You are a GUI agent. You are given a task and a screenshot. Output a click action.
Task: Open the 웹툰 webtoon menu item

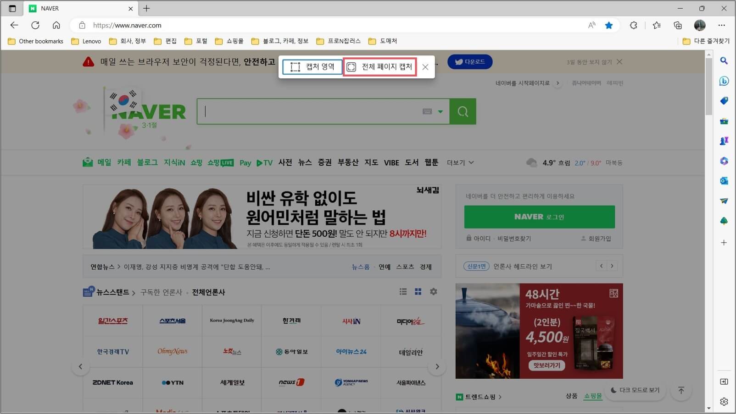click(431, 163)
